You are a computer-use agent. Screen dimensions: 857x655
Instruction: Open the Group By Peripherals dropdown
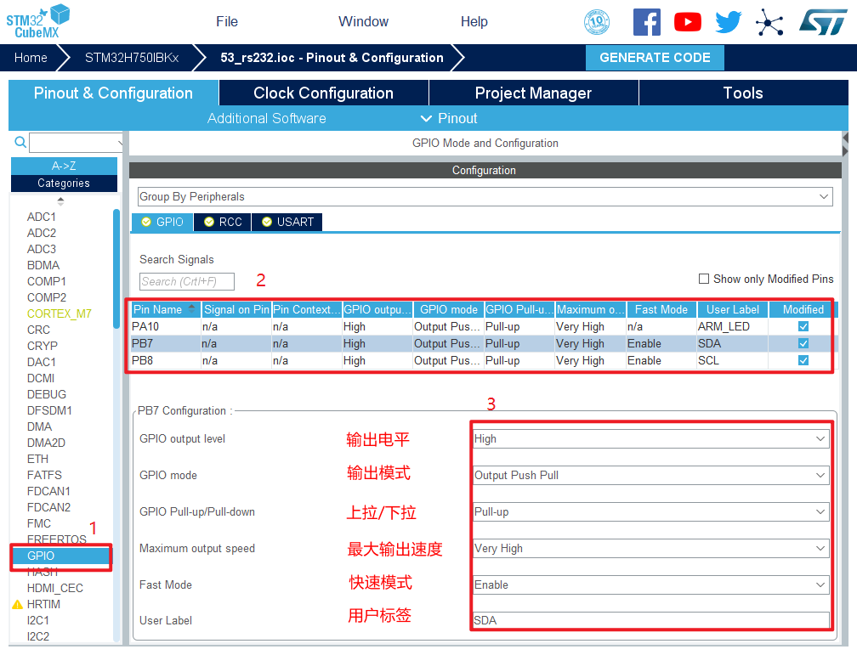click(485, 196)
